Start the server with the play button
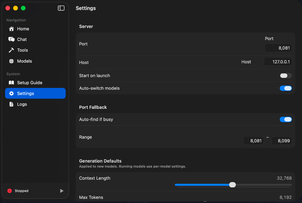The image size is (302, 203). pos(61,191)
